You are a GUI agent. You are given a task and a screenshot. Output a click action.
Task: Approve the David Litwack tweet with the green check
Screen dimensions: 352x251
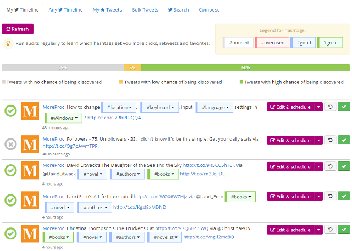pyautogui.click(x=344, y=166)
